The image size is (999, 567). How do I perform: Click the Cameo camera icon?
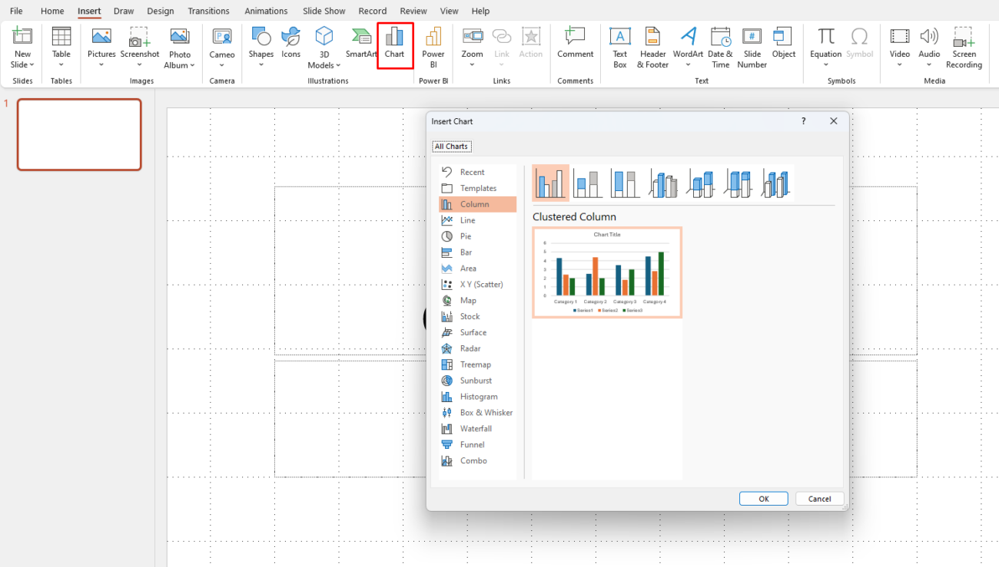click(222, 36)
